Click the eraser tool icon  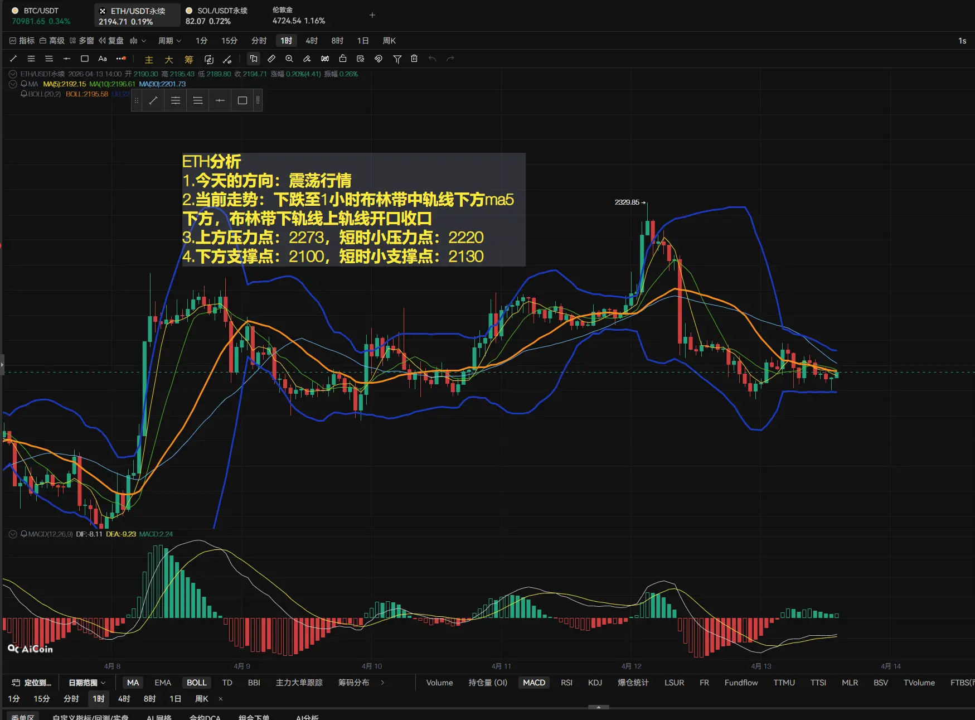307,59
